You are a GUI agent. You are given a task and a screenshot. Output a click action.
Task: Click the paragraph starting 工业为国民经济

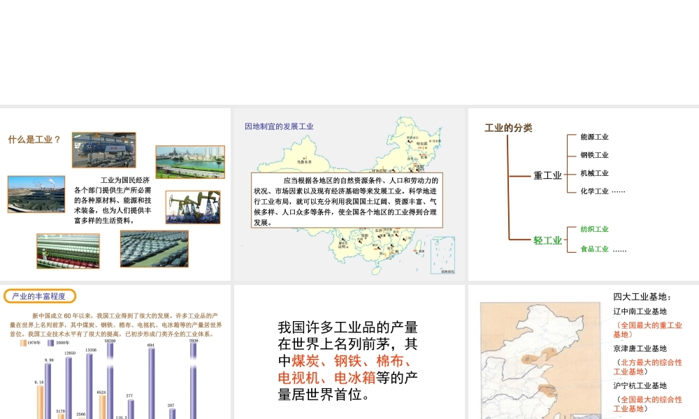[x=113, y=200]
